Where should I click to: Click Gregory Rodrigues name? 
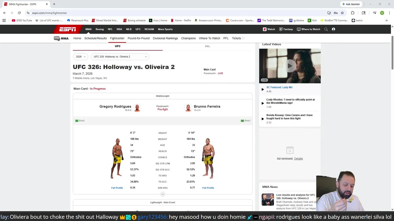[x=115, y=107]
